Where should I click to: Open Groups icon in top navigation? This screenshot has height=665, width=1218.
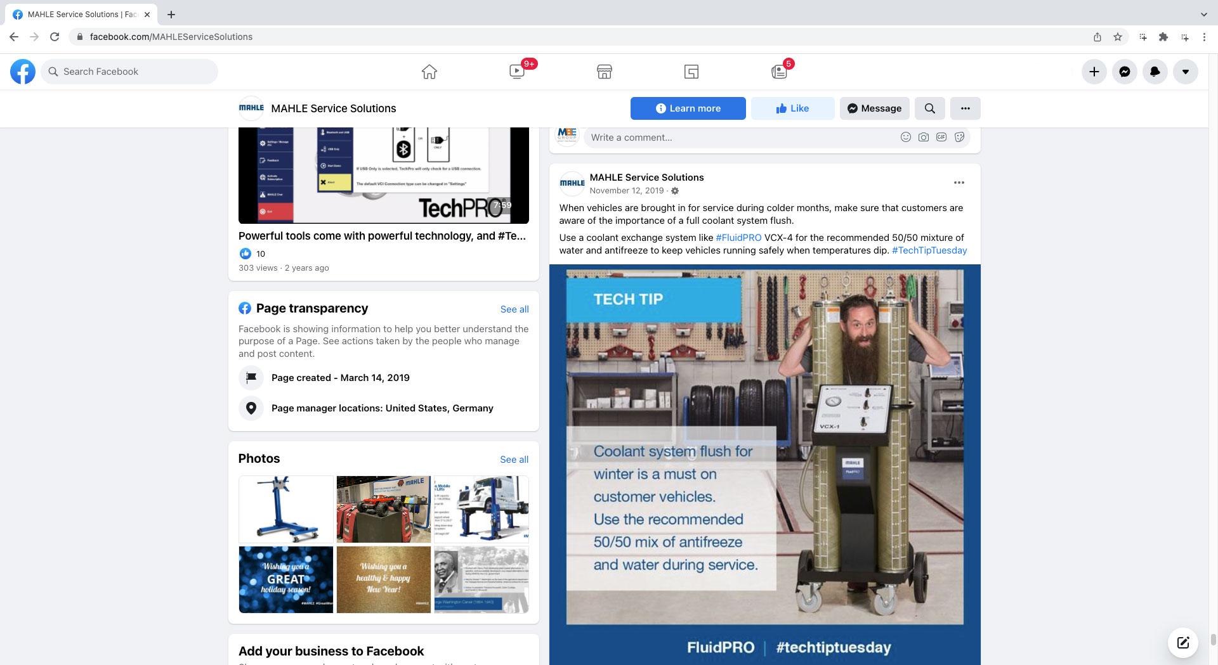point(691,72)
